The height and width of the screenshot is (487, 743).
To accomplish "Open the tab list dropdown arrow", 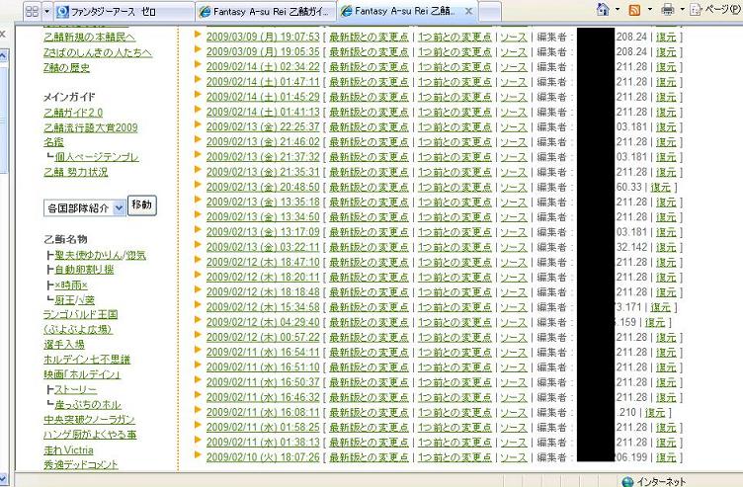I will click(x=46, y=12).
